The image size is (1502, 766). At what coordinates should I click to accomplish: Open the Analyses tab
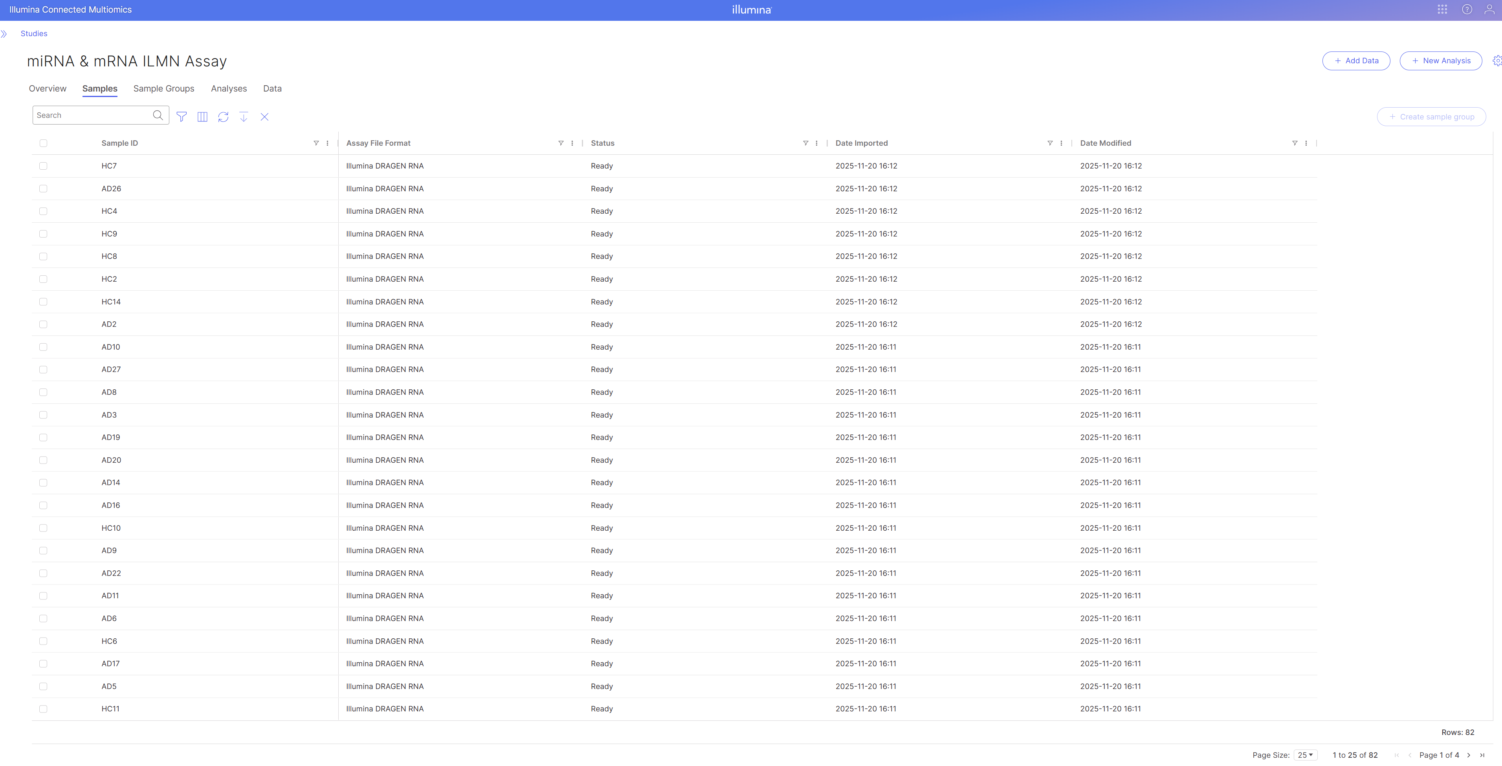point(229,89)
